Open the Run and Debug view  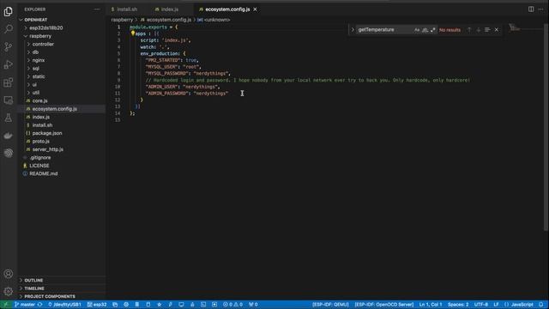pos(8,64)
